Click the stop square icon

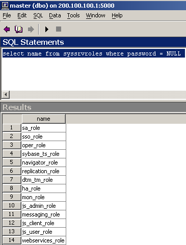click(59, 29)
